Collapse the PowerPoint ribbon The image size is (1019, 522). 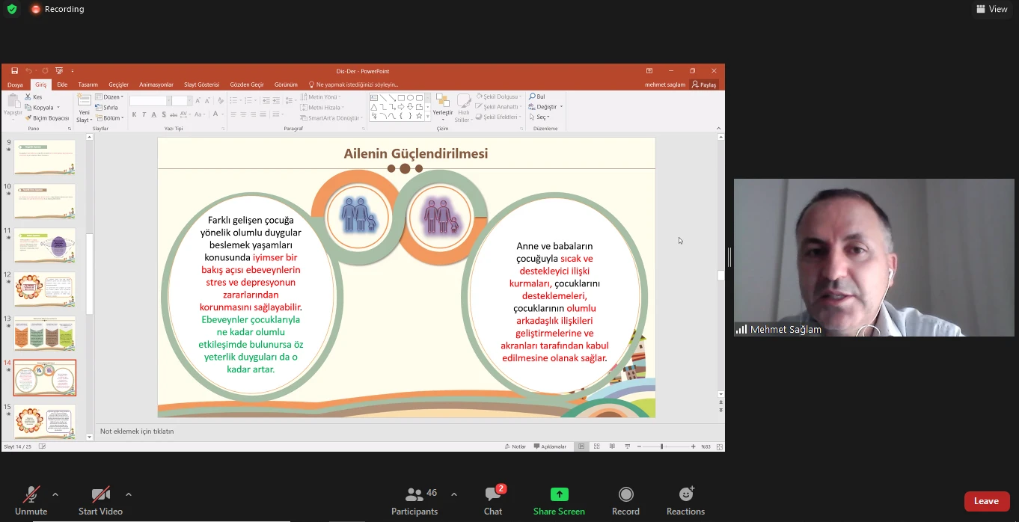coord(719,129)
